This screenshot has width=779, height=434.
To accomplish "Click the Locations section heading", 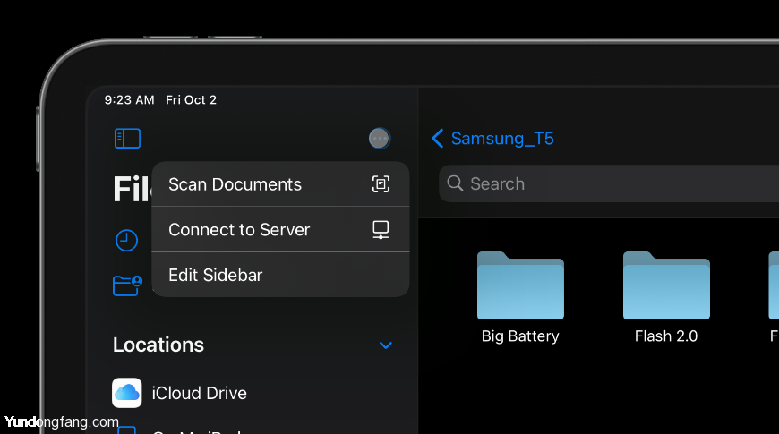I will pos(158,345).
